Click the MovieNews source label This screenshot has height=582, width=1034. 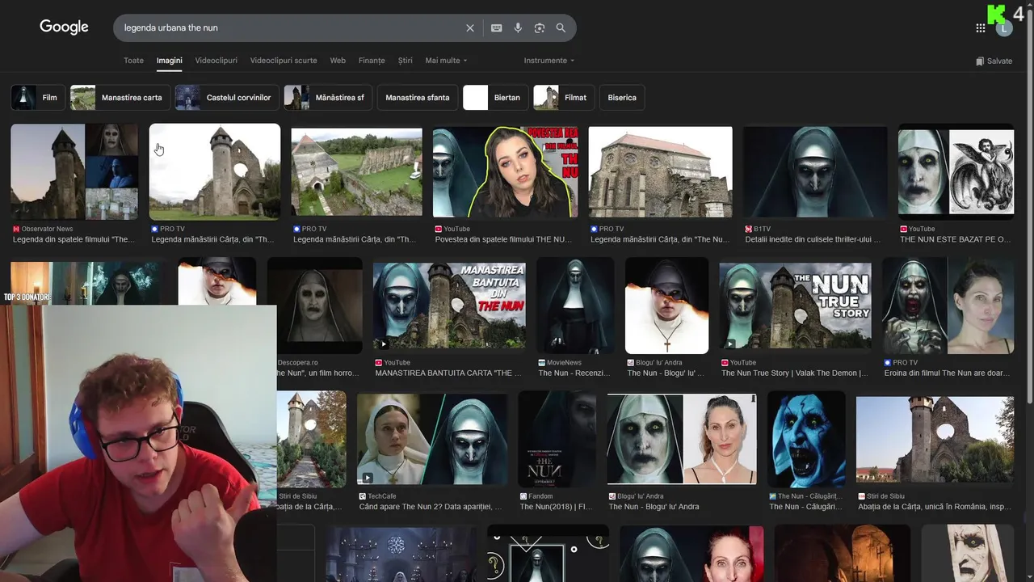[x=564, y=363]
